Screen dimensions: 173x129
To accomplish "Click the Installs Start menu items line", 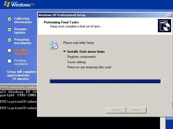I will [x=86, y=52].
